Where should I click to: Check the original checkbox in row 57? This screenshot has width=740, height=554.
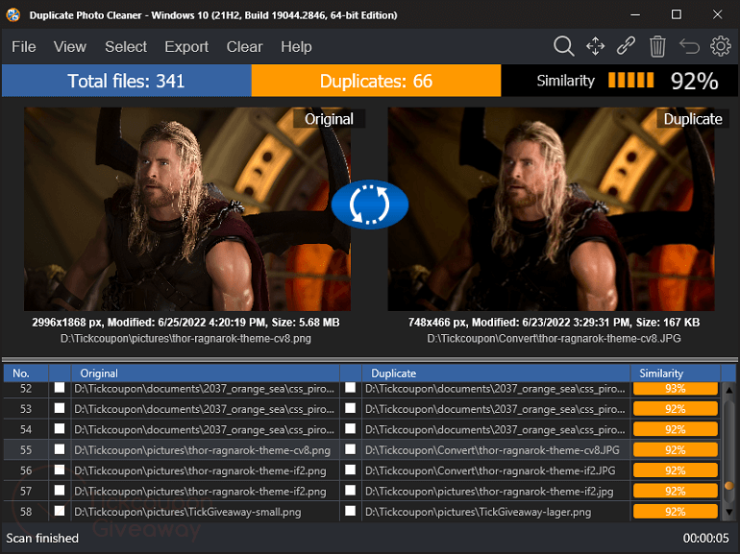[60, 491]
